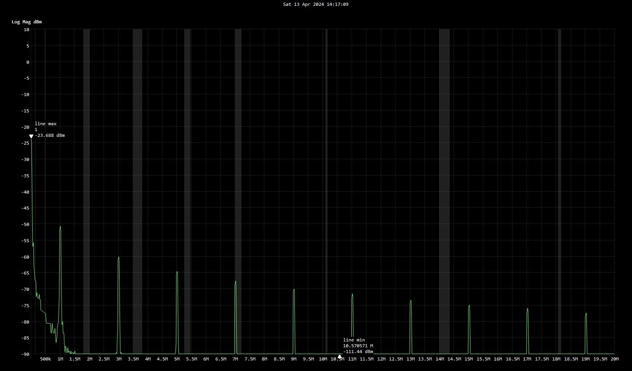Click the tip of the 13M peak
The image size is (632, 371).
pyautogui.click(x=411, y=301)
